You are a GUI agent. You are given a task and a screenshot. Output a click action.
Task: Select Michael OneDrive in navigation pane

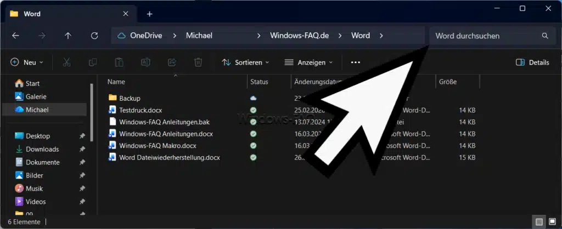pos(44,110)
